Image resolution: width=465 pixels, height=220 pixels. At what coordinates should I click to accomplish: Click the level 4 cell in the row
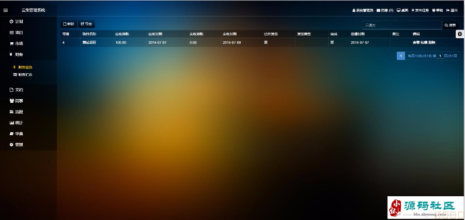coord(64,42)
